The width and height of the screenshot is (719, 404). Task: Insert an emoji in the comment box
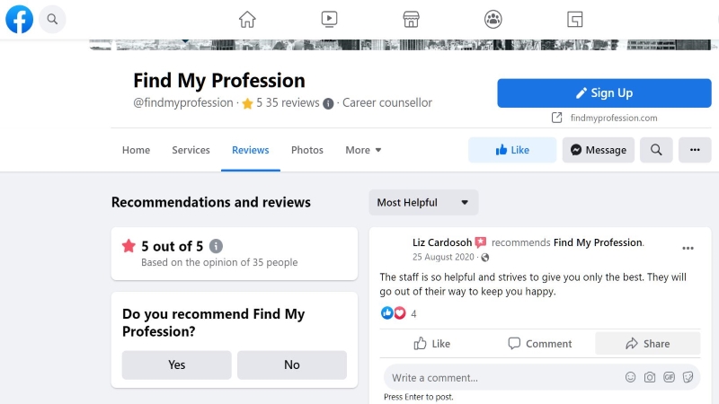(x=631, y=377)
